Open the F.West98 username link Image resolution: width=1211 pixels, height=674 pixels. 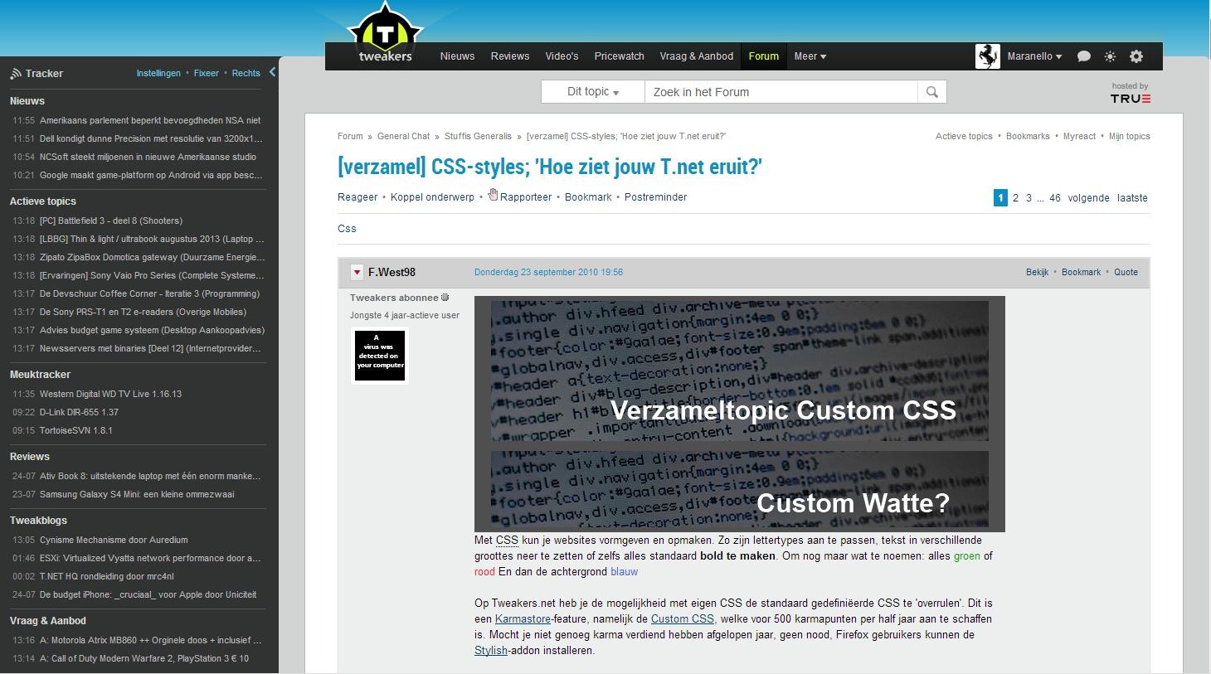pos(392,272)
